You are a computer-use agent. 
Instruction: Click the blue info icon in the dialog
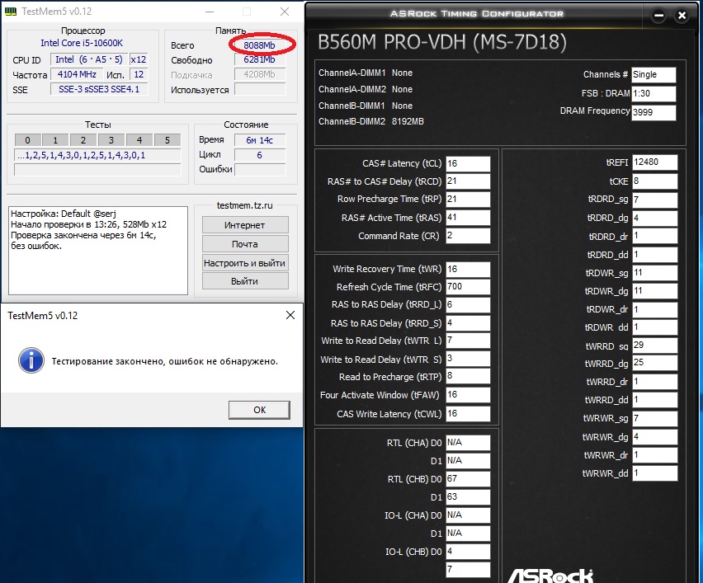(x=31, y=360)
